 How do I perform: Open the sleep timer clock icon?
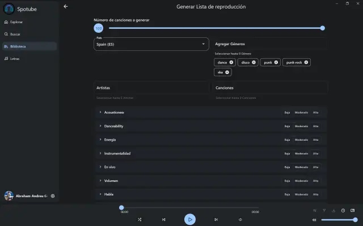coord(343,211)
